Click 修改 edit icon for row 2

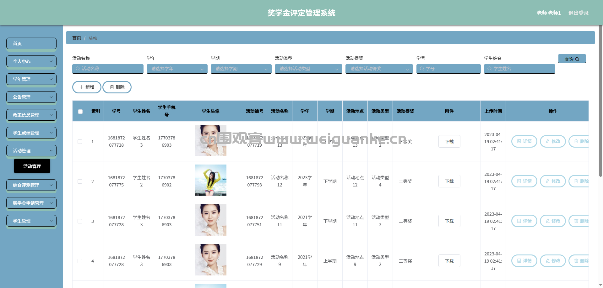coord(553,181)
